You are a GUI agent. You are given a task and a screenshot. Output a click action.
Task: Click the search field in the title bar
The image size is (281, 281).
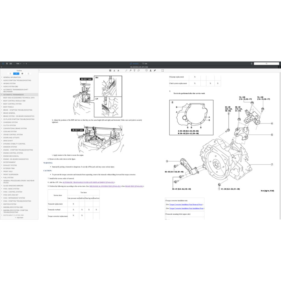[x=267, y=63]
